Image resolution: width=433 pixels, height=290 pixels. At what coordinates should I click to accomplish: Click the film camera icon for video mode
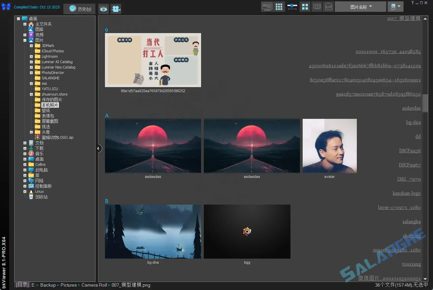115,9
